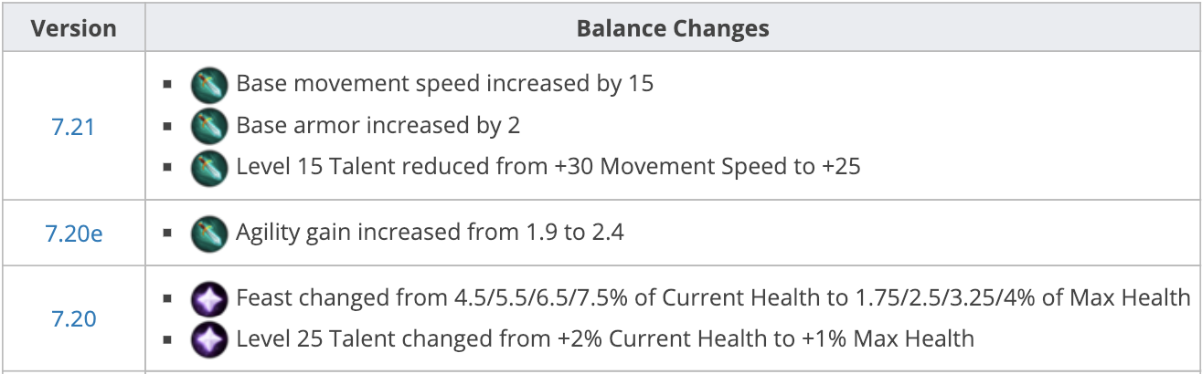Click the Balance Changes column header
The image size is (1202, 374).
click(673, 28)
